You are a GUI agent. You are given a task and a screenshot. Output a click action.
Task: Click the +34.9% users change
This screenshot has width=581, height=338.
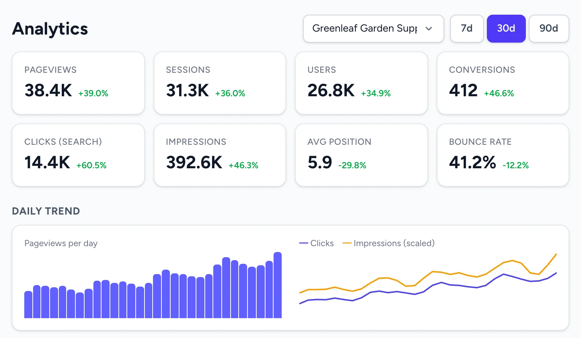coord(376,93)
